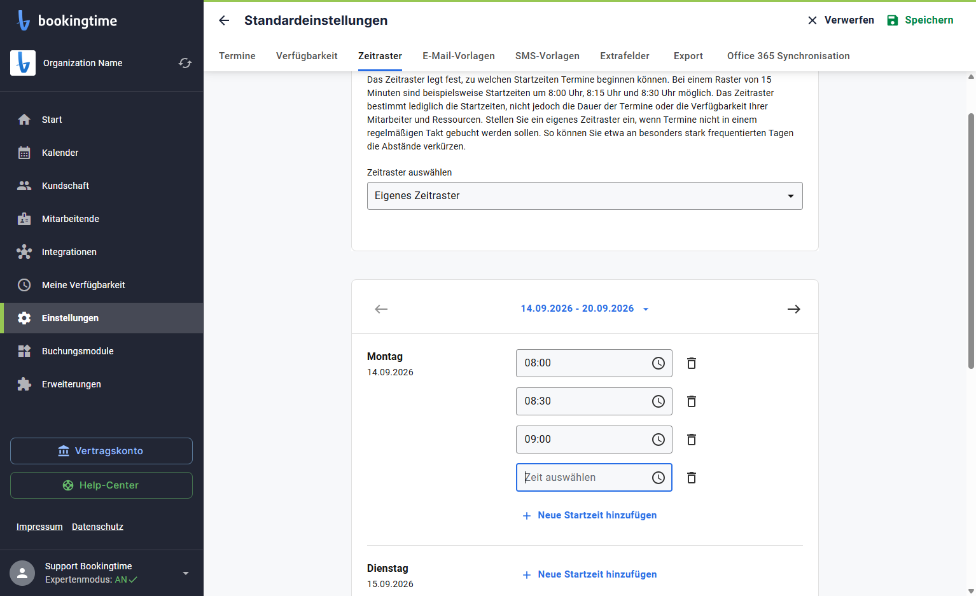Switch to the SMS-Vorlagen tab

(547, 56)
